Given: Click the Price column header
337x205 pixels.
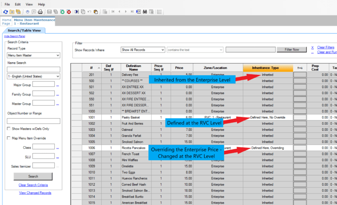Looking at the screenshot, I should (182, 68).
